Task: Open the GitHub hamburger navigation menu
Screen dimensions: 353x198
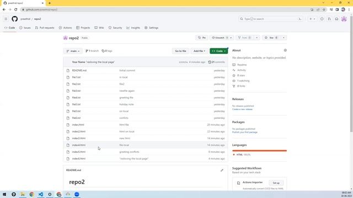Action: click(6, 19)
